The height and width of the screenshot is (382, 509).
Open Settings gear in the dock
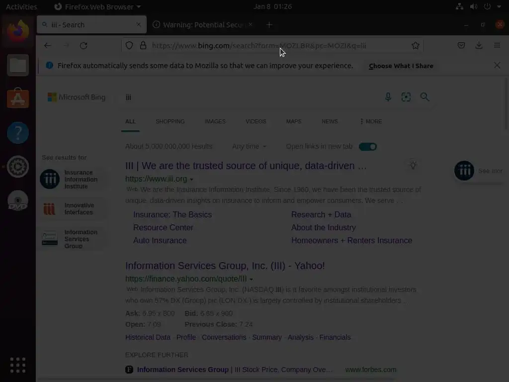[x=18, y=167]
